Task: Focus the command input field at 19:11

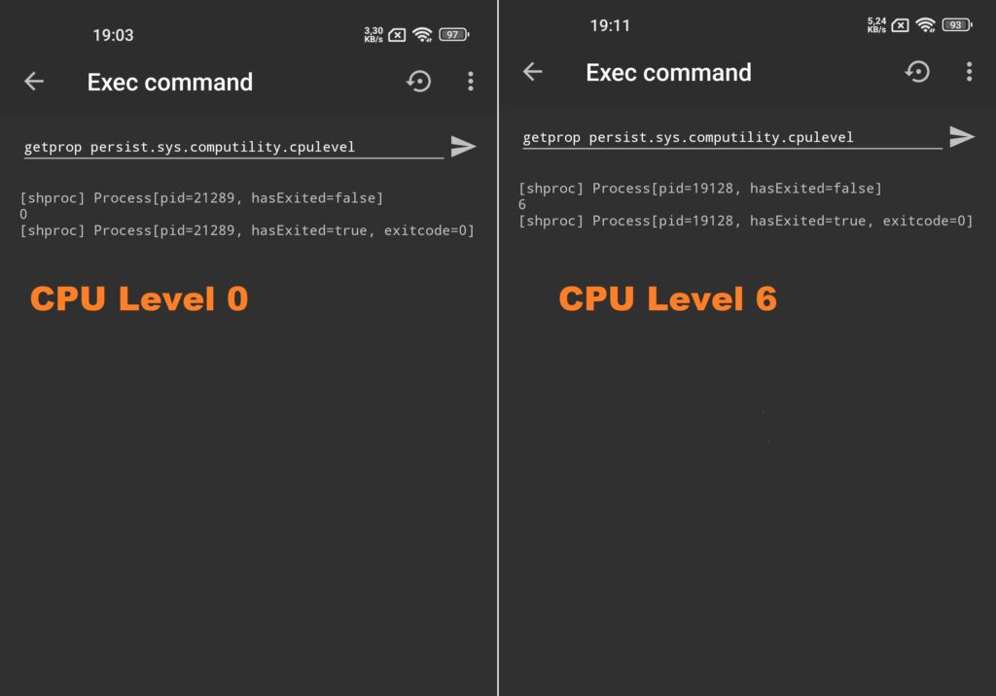Action: (x=731, y=138)
